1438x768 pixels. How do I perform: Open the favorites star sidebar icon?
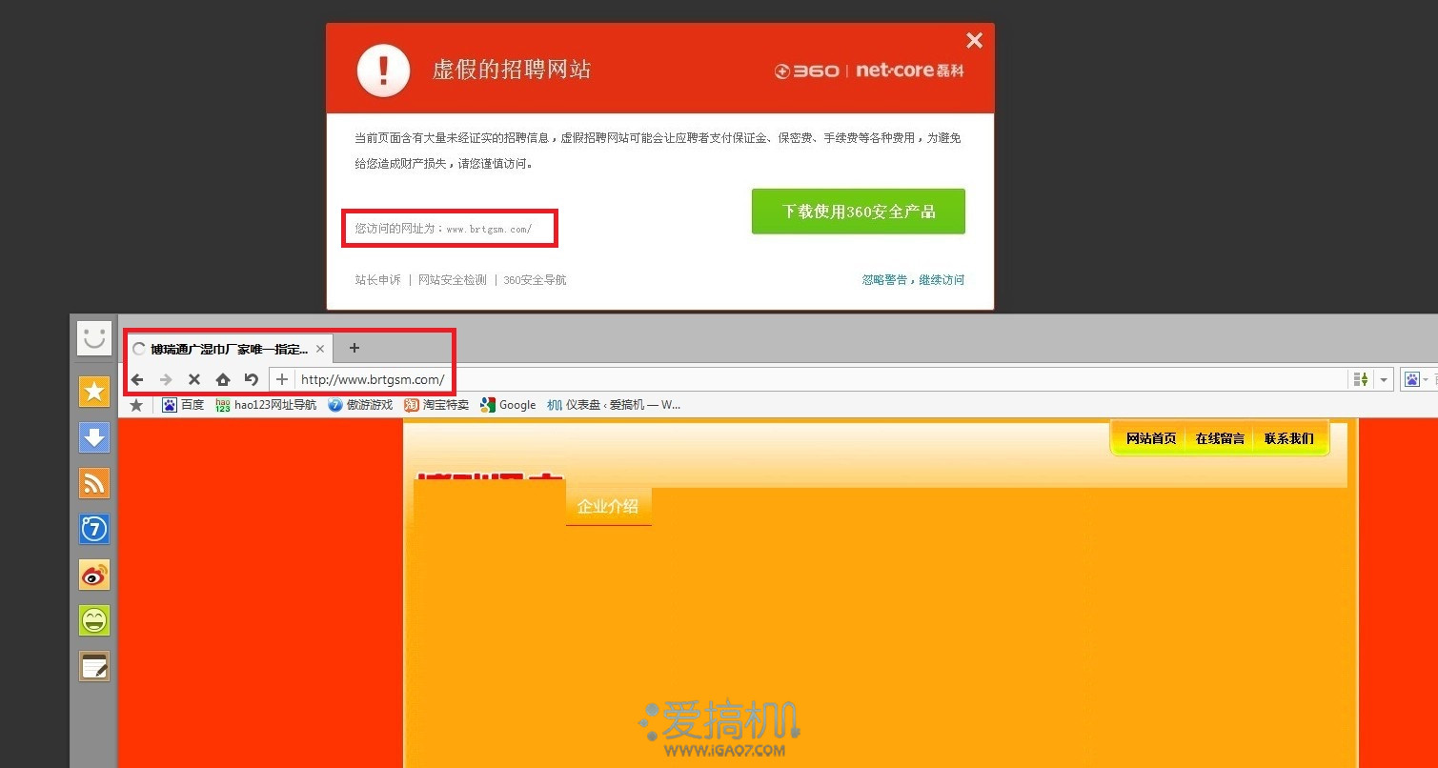tap(94, 392)
